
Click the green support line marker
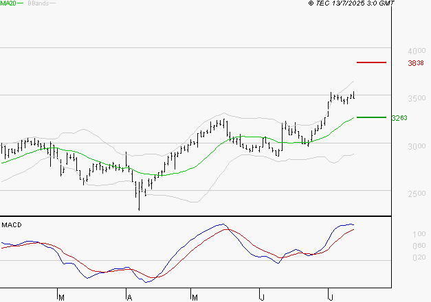point(372,117)
